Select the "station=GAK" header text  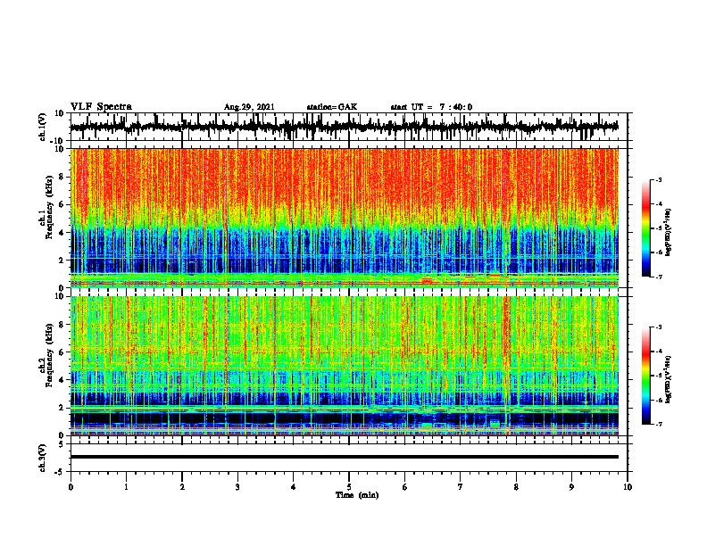pyautogui.click(x=332, y=107)
